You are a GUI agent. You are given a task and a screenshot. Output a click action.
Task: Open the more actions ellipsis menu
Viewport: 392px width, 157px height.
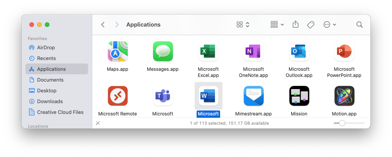(329, 25)
